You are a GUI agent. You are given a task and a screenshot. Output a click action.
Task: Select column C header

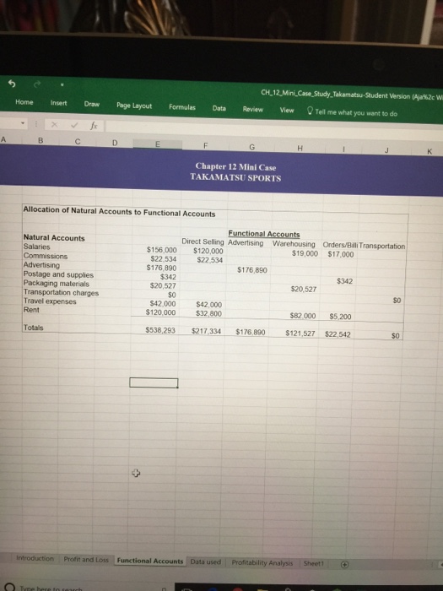tap(78, 142)
